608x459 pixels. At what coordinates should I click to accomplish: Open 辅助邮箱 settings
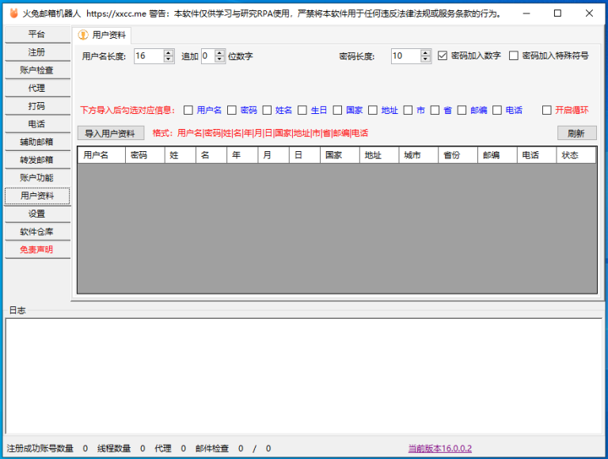click(37, 142)
